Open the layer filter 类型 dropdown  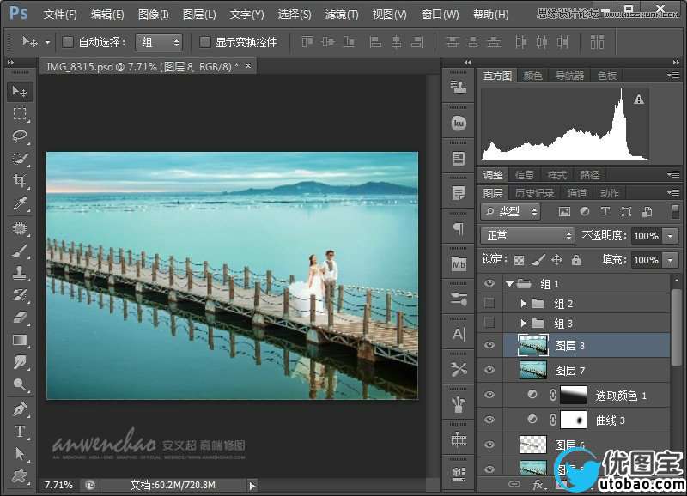510,212
